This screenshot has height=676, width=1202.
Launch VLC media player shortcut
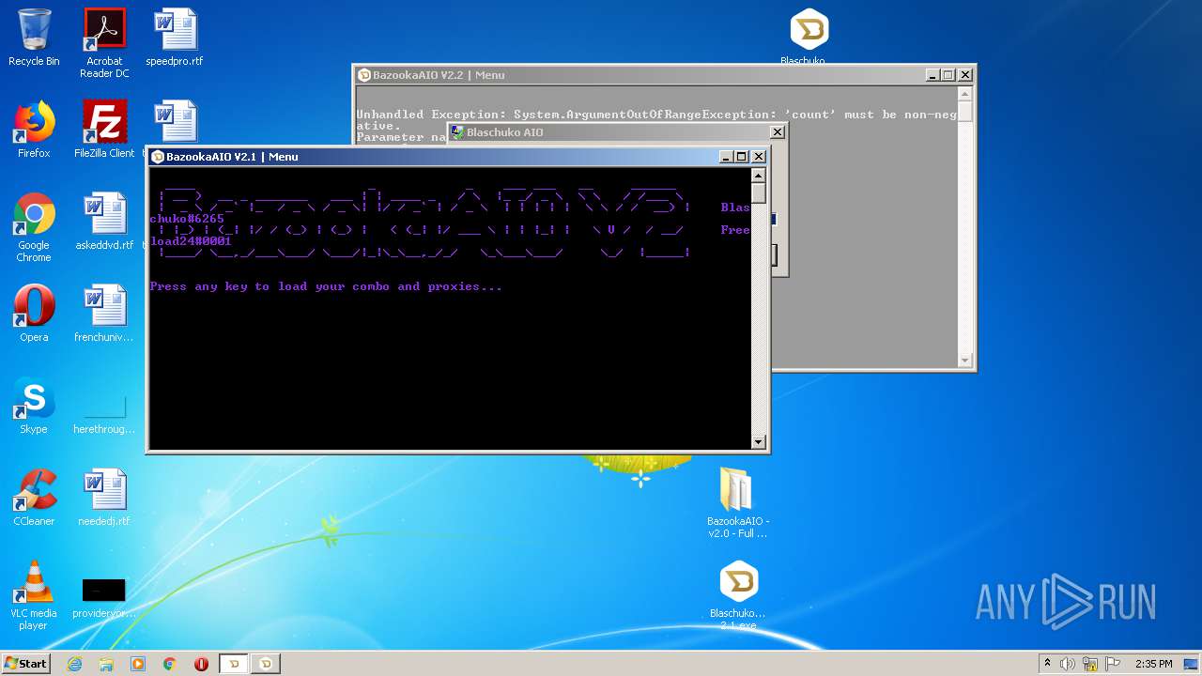point(34,595)
